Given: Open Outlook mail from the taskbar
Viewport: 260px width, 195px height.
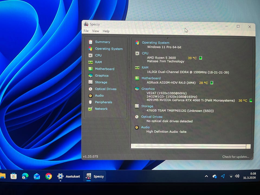Looking at the screenshot, I should [37, 176].
